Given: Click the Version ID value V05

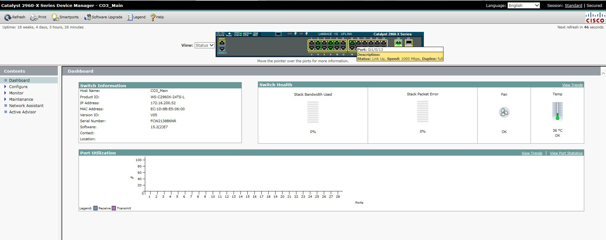Looking at the screenshot, I should point(154,115).
